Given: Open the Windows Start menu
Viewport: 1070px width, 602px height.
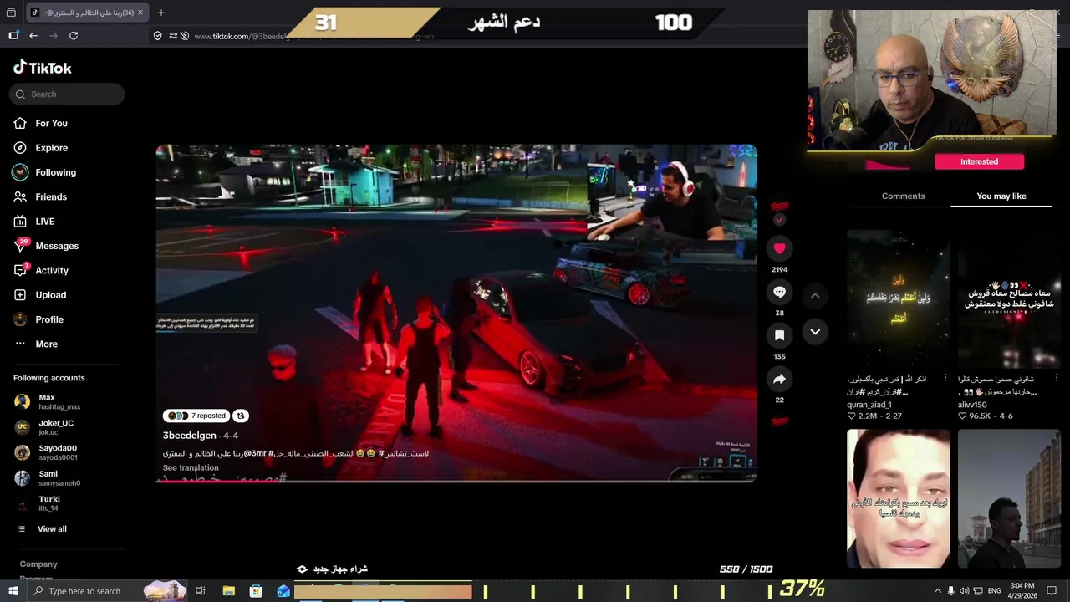Looking at the screenshot, I should (13, 591).
